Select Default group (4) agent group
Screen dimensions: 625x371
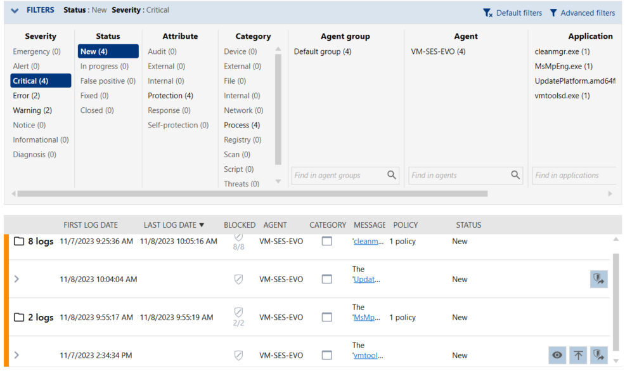click(x=323, y=51)
